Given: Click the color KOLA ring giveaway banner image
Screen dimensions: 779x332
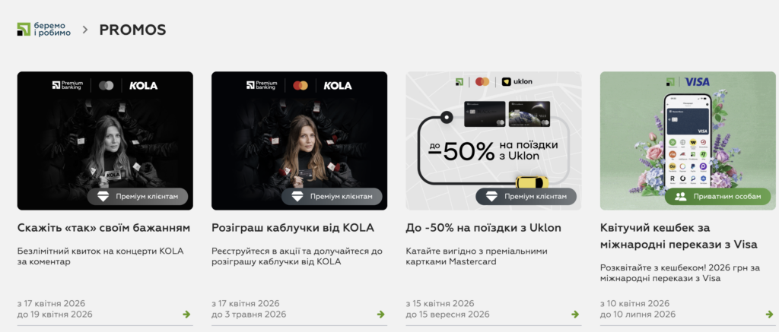Looking at the screenshot, I should 300,141.
